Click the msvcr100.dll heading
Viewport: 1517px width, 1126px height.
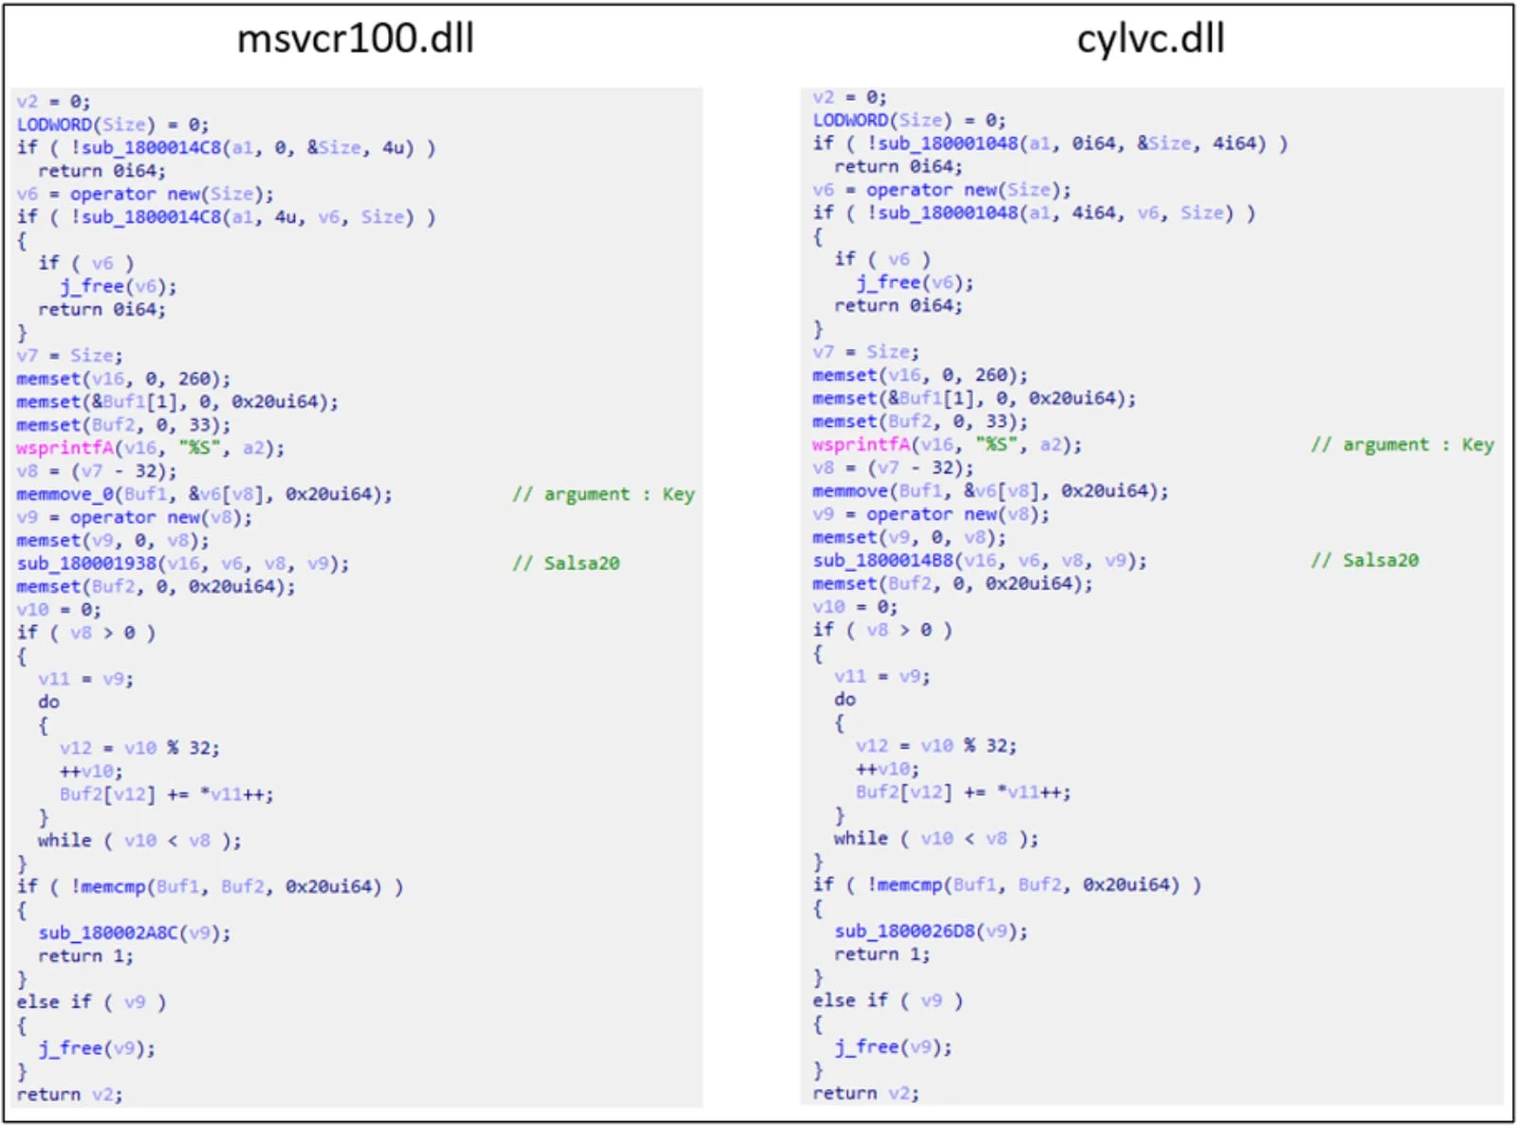click(x=355, y=40)
